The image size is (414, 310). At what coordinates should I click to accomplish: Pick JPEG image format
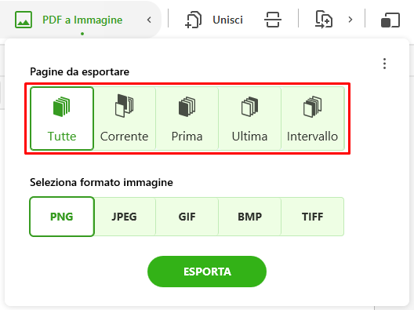125,217
